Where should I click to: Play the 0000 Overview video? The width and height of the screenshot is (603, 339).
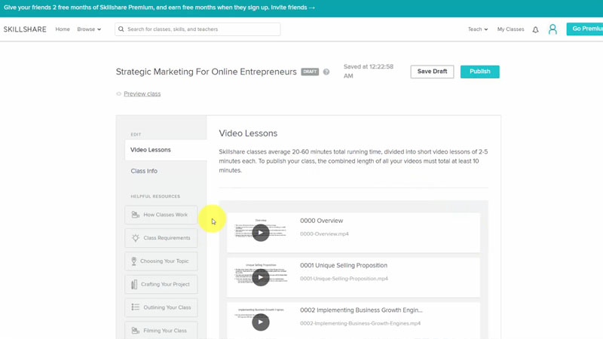(261, 233)
